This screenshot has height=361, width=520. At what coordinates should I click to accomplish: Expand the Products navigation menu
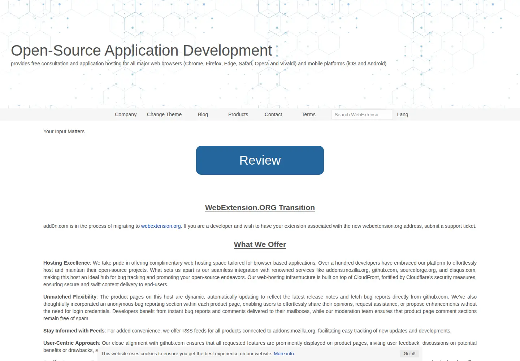[238, 114]
